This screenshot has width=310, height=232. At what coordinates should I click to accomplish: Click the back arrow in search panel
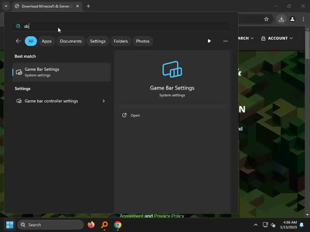18,41
